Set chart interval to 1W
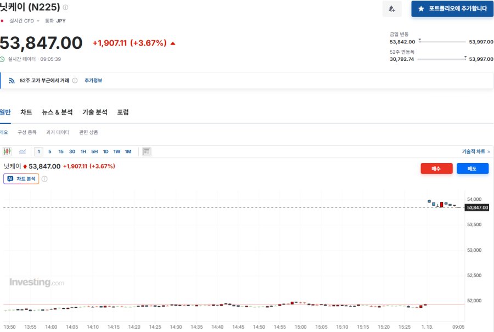The width and height of the screenshot is (494, 332). coord(117,151)
